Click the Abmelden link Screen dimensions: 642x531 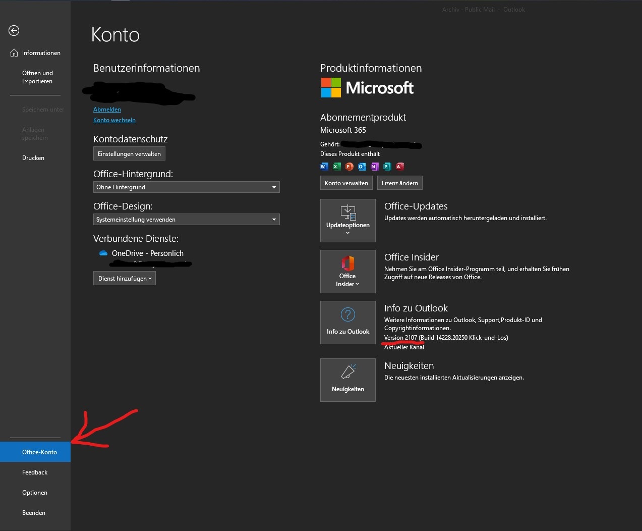[106, 109]
